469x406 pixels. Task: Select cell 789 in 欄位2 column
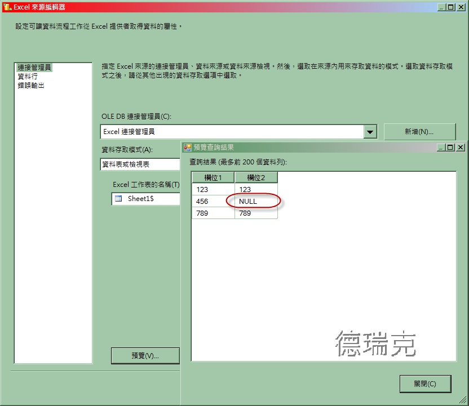256,213
